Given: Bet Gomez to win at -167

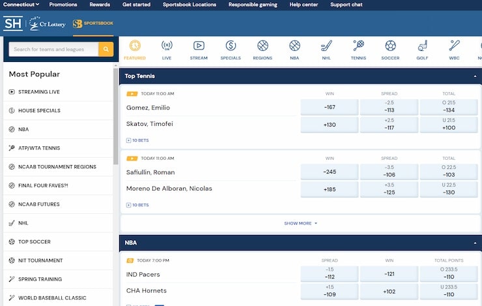Looking at the screenshot, I should [330, 107].
